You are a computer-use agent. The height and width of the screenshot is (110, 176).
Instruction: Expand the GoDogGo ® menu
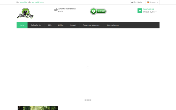pyautogui.click(x=36, y=25)
